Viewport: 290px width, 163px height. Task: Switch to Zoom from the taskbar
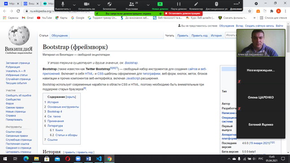pos(78,159)
